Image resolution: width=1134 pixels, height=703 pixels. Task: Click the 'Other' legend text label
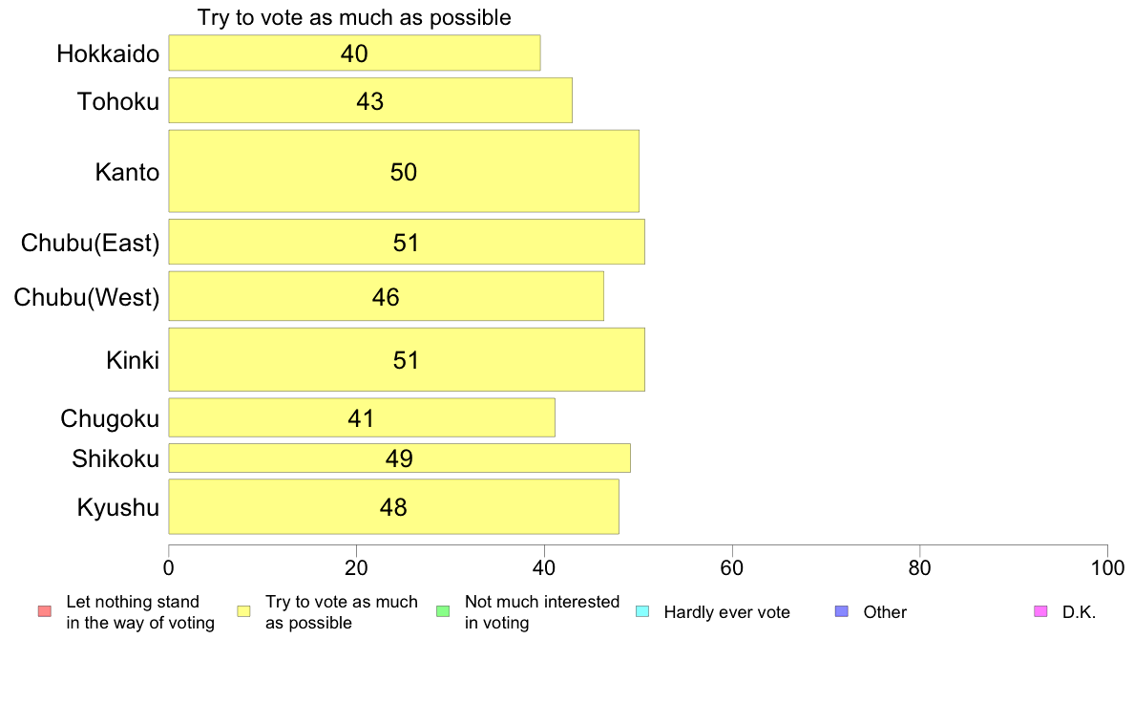pos(885,612)
